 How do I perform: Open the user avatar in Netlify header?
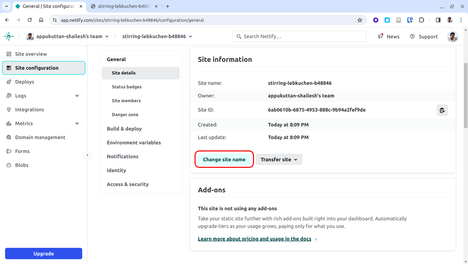pyautogui.click(x=452, y=36)
